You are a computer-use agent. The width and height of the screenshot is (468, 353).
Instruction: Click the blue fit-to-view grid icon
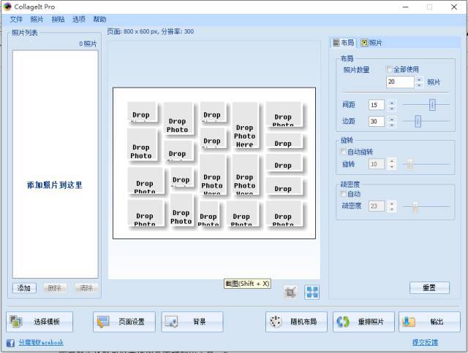click(x=312, y=292)
